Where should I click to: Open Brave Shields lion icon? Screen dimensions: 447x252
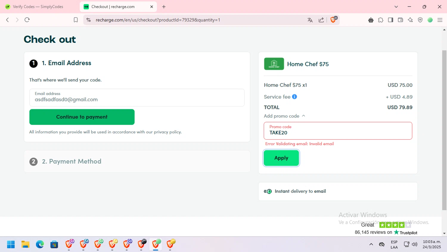pos(334,20)
